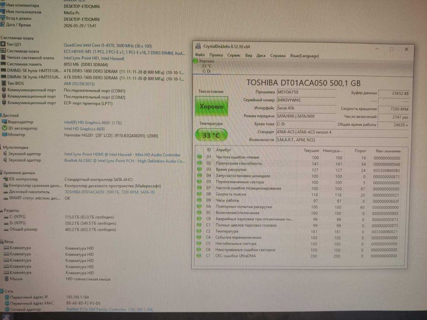The image size is (427, 320).
Task: Select the 04 Запуски/остановки шпинделя row
Action: pos(299,176)
